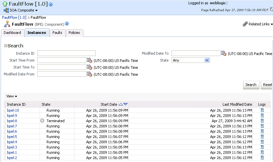Image resolution: width=273 pixels, height=162 pixels.
Task: View logs for bpel:10
Action: coord(262,110)
